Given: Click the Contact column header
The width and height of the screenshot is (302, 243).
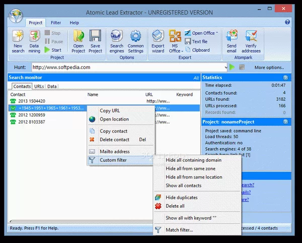Looking at the screenshot, I should pos(18,94).
